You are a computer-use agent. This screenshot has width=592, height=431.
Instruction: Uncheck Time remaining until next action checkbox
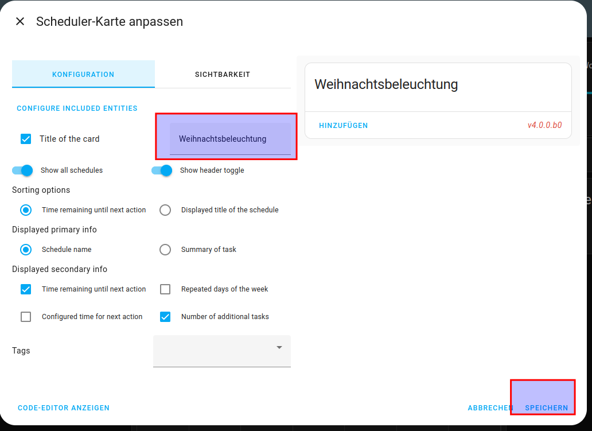tap(26, 289)
